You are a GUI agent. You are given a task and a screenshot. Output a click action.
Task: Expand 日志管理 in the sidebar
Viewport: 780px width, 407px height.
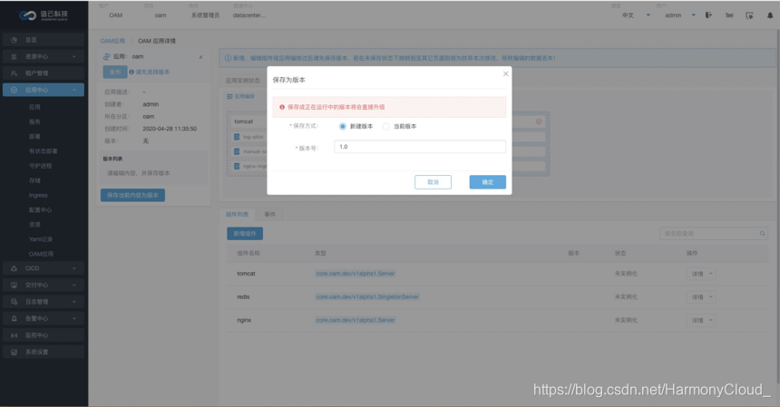[x=44, y=302]
